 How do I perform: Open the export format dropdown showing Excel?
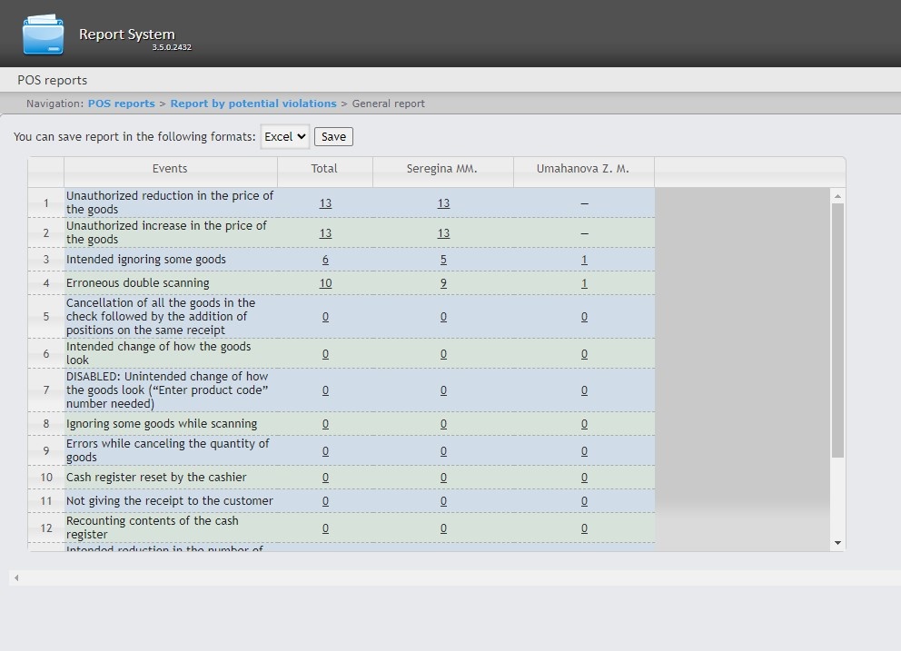[284, 136]
